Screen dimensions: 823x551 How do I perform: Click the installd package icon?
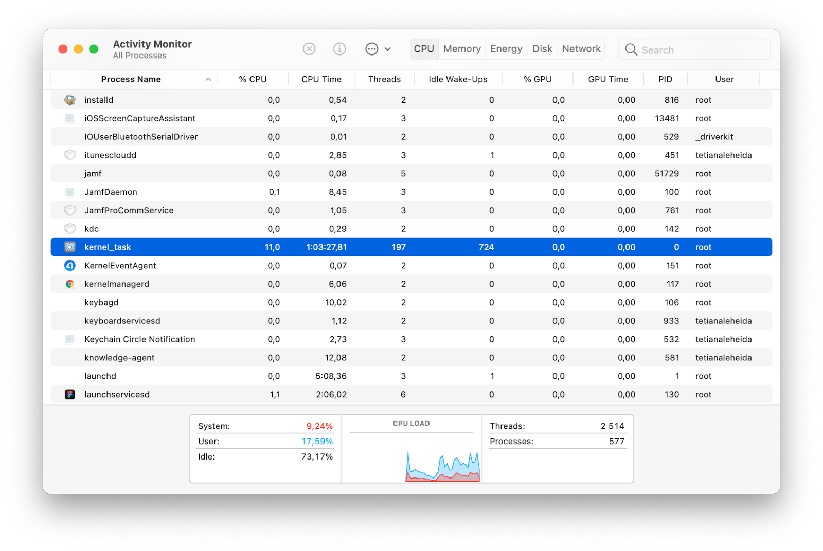(70, 100)
